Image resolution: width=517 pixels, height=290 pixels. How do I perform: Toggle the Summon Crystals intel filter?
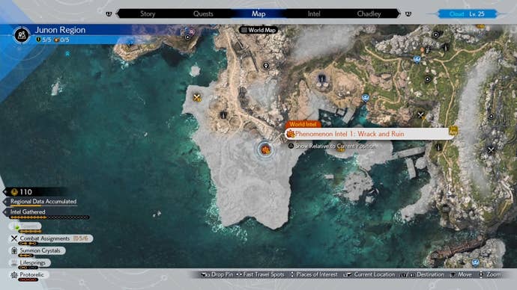click(37, 250)
